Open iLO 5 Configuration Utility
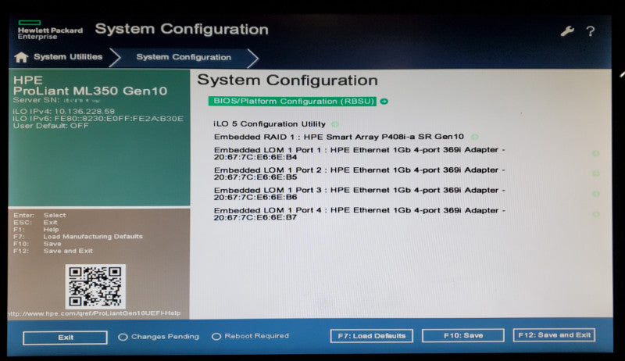The height and width of the screenshot is (361, 625). point(270,124)
